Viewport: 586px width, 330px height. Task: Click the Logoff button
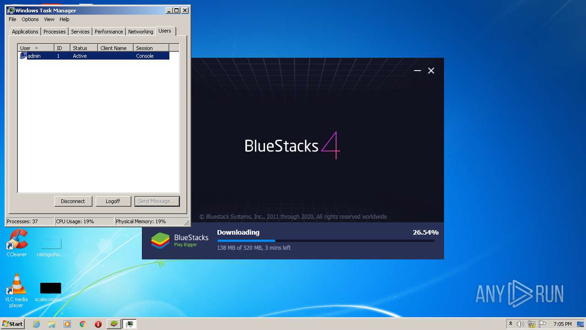113,201
